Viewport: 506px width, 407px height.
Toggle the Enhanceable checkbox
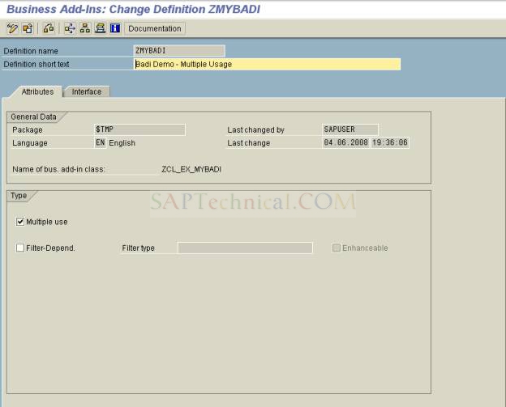point(337,248)
